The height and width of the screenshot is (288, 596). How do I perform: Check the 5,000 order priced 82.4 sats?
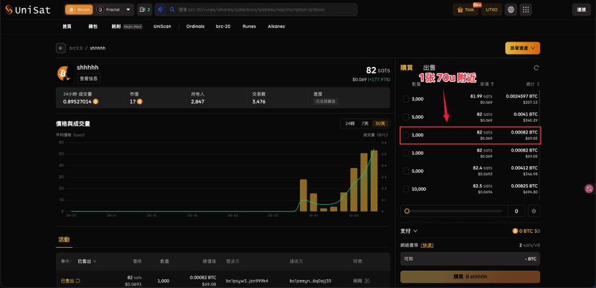point(406,171)
